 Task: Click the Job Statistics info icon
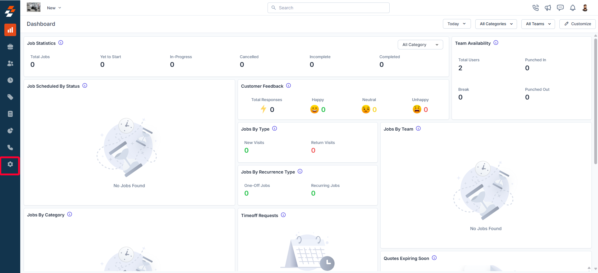[x=61, y=43]
